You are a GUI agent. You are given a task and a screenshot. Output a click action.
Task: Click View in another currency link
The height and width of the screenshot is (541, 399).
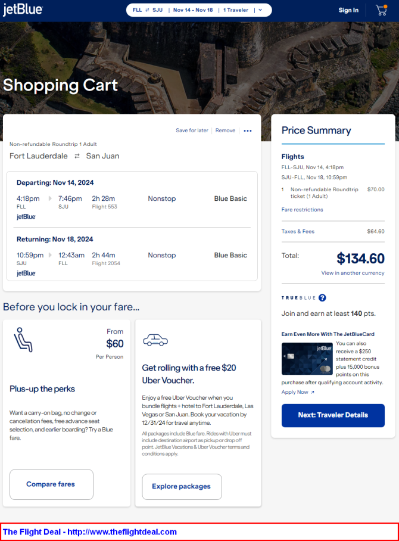click(353, 273)
